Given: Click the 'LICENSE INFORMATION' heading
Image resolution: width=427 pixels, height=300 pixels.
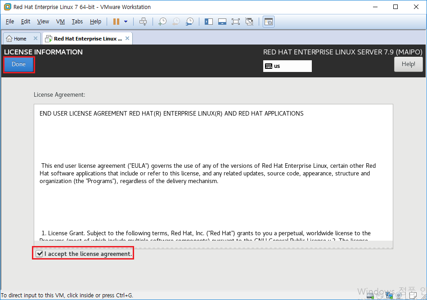Looking at the screenshot, I should pos(43,52).
